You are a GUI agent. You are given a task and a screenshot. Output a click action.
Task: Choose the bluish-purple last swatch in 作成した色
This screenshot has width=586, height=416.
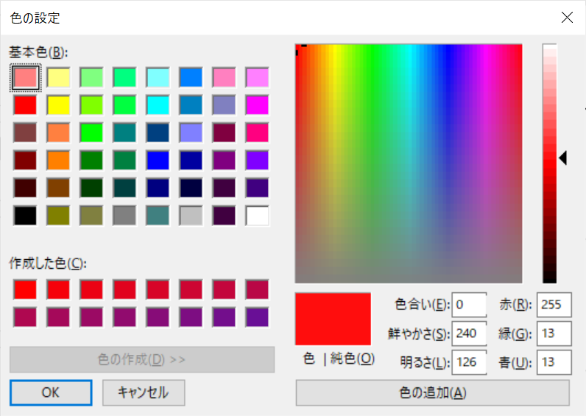click(x=257, y=317)
